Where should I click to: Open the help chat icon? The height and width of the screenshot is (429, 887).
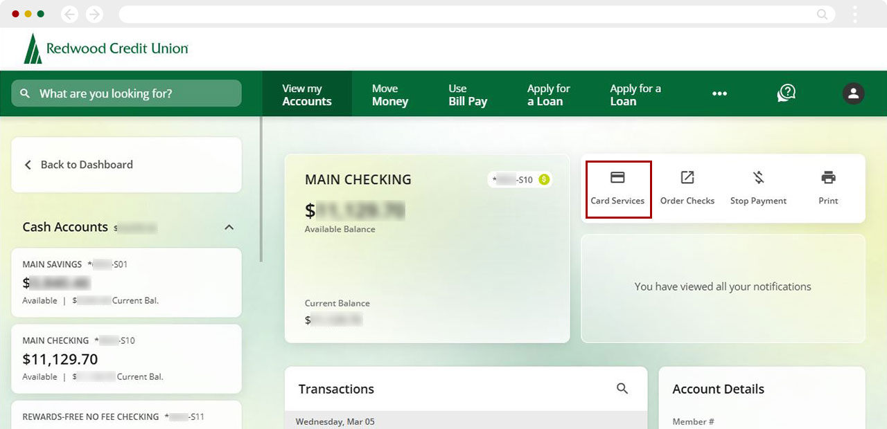(787, 93)
